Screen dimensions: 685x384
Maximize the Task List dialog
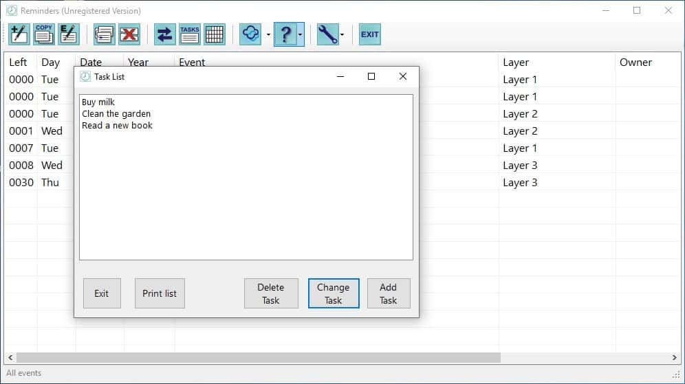coord(371,76)
